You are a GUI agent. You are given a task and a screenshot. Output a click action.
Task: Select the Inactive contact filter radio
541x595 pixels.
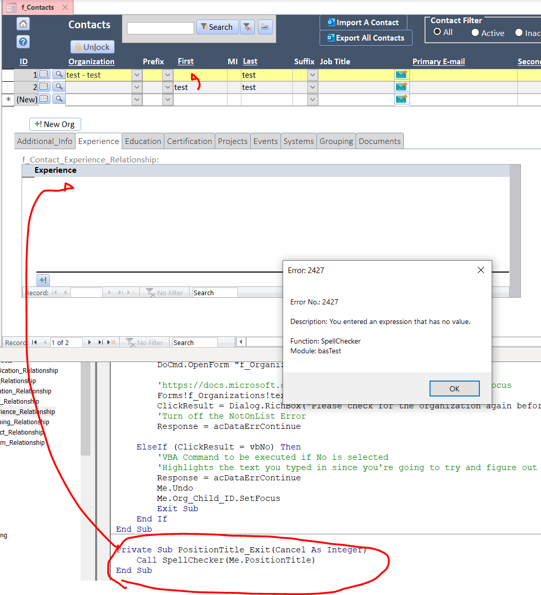pos(519,32)
